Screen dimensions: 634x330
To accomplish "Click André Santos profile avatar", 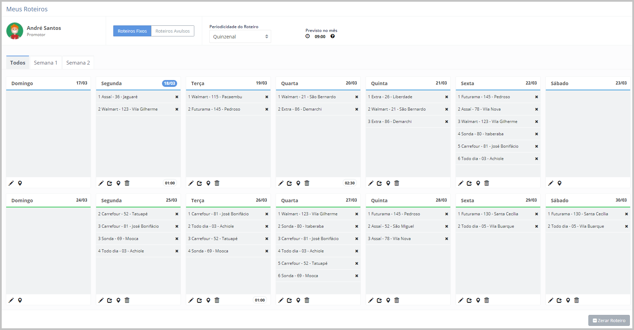I will (15, 31).
